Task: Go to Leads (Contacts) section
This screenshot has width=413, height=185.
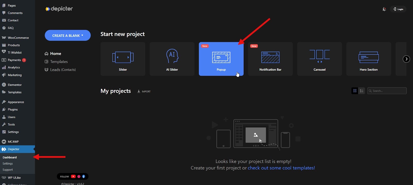Action: tap(63, 70)
